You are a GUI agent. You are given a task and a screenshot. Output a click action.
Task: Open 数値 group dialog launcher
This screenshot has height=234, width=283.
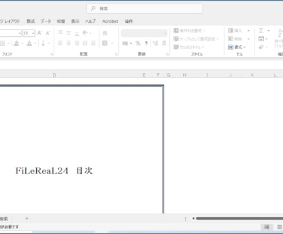click(167, 54)
